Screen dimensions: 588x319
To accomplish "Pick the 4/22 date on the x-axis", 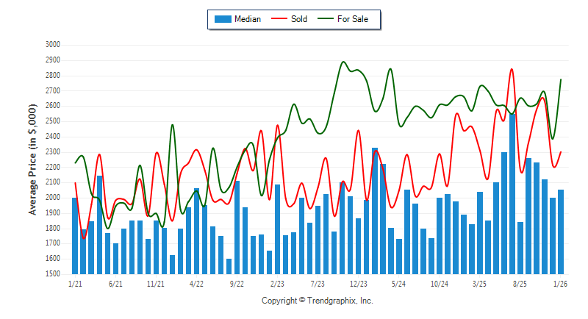I will (196, 283).
